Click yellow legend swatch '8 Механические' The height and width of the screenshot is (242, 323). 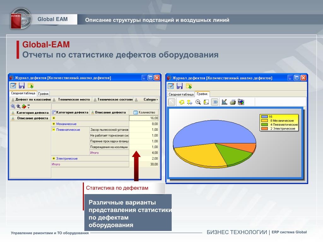[264, 121]
